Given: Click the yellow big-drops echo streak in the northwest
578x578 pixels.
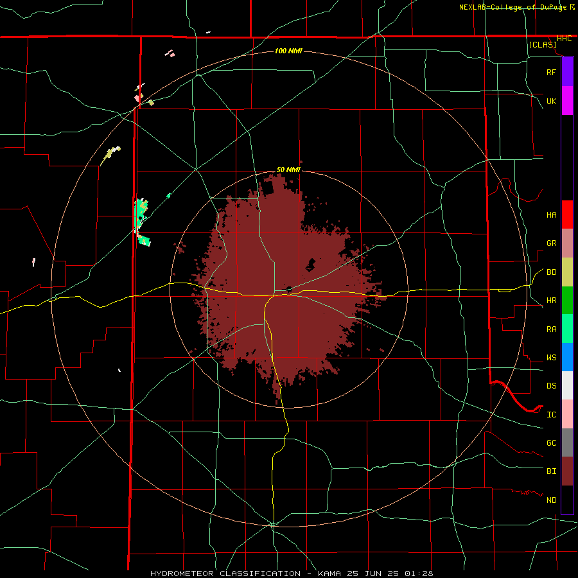Looking at the screenshot, I should [110, 155].
